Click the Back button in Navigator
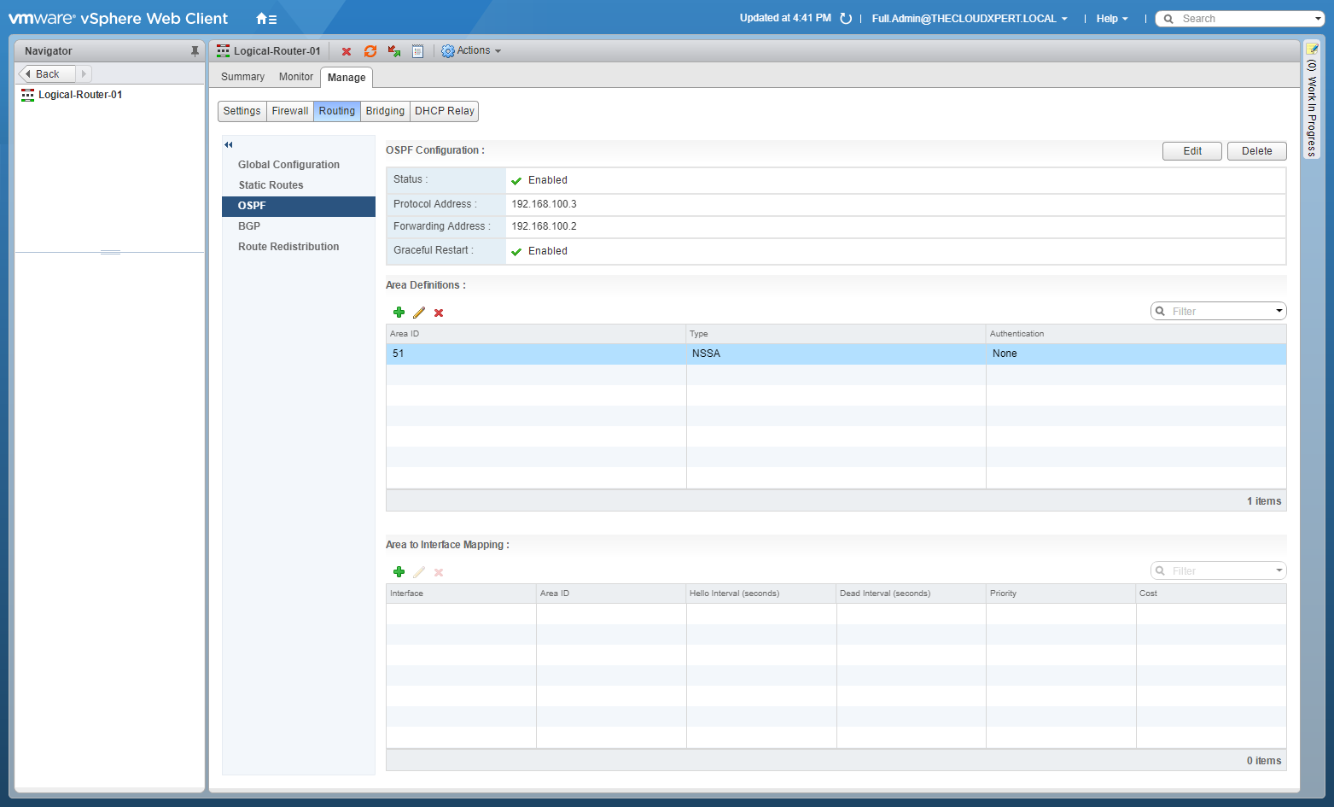The image size is (1334, 807). pos(47,74)
